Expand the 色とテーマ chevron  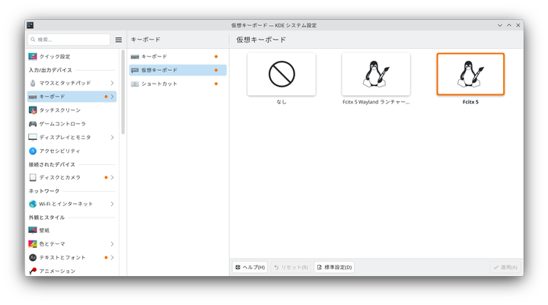coord(112,244)
